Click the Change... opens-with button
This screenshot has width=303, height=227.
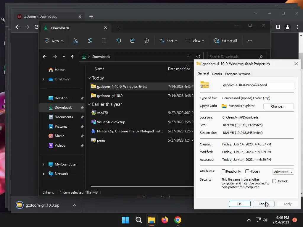pyautogui.click(x=278, y=106)
